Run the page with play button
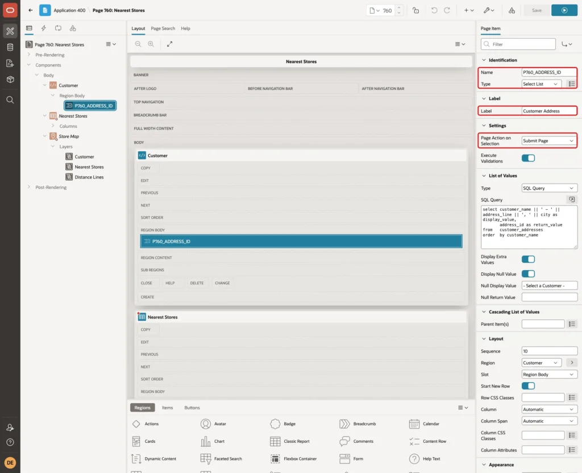The width and height of the screenshot is (582, 473). click(564, 10)
